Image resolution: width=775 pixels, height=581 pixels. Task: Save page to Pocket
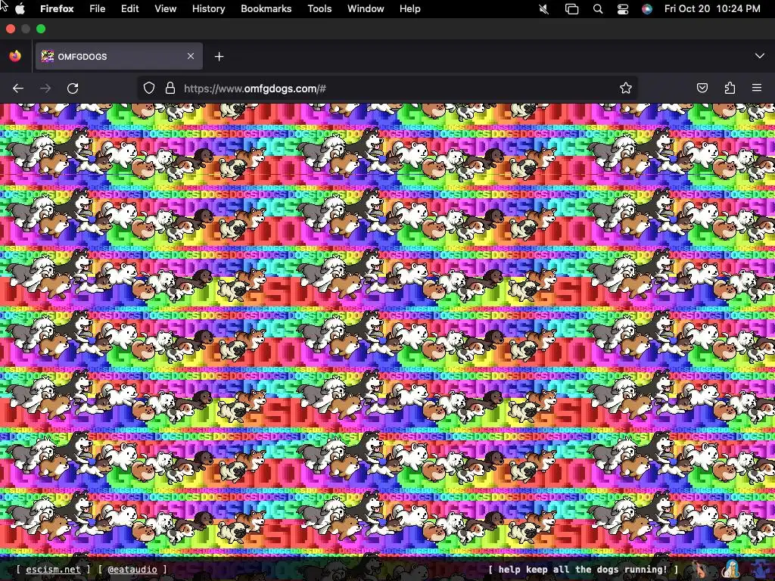702,89
